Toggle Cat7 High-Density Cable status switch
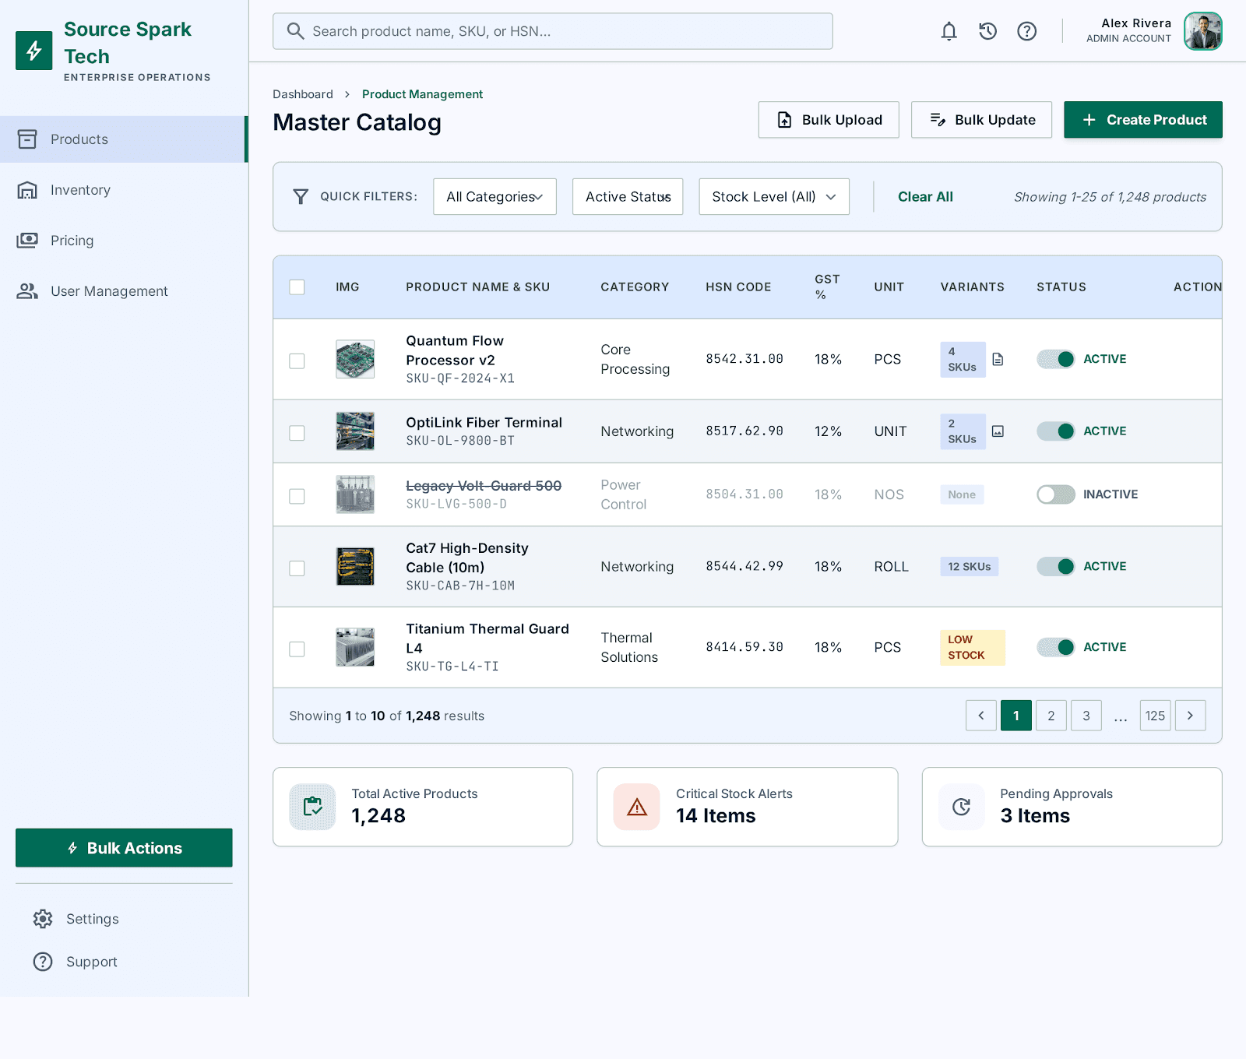 (x=1055, y=566)
